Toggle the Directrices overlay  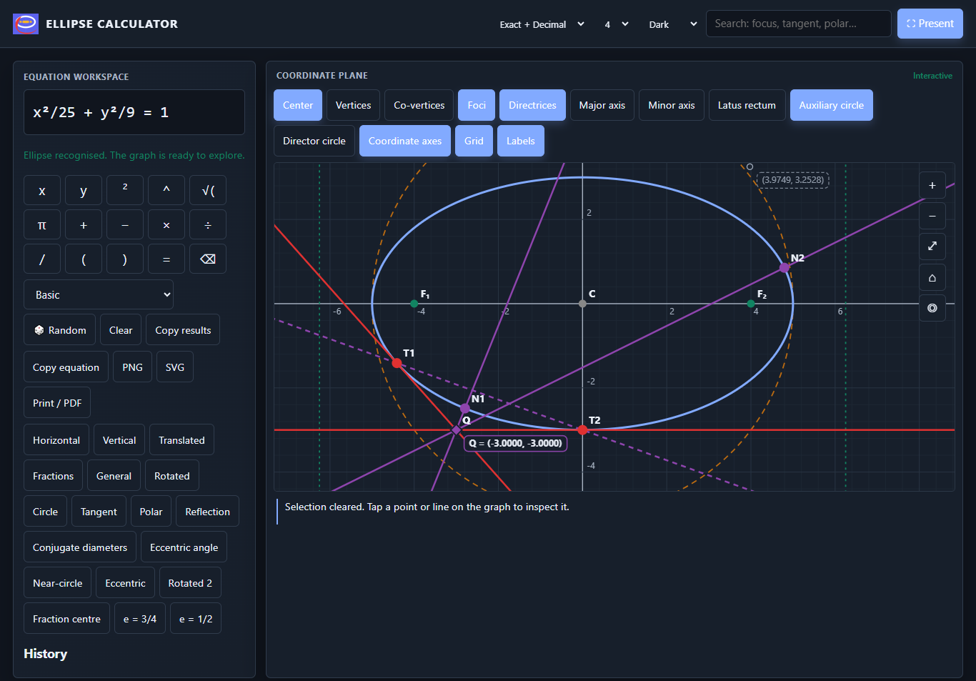coord(532,105)
